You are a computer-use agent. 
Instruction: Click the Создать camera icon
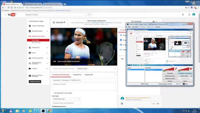click(30, 68)
